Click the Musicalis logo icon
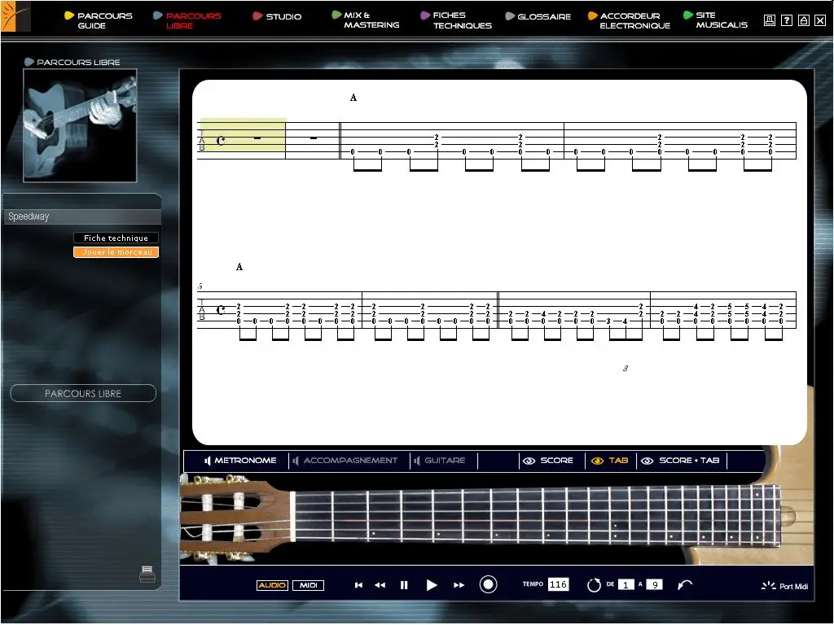Image resolution: width=834 pixels, height=625 pixels. coord(15,16)
